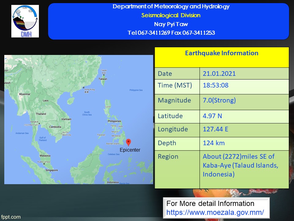This screenshot has width=294, height=221.
Task: Click 'Philippine Sea' label on map
Action: 136,90
